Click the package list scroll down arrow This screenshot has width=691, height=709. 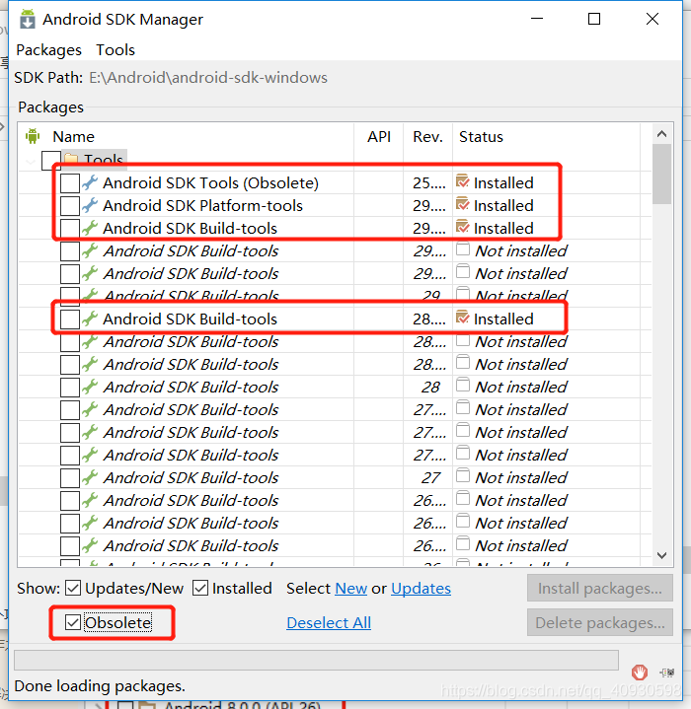(661, 555)
